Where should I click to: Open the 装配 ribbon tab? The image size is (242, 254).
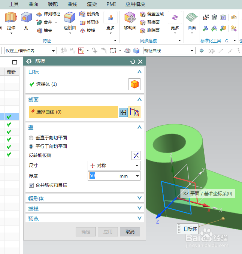53,4
